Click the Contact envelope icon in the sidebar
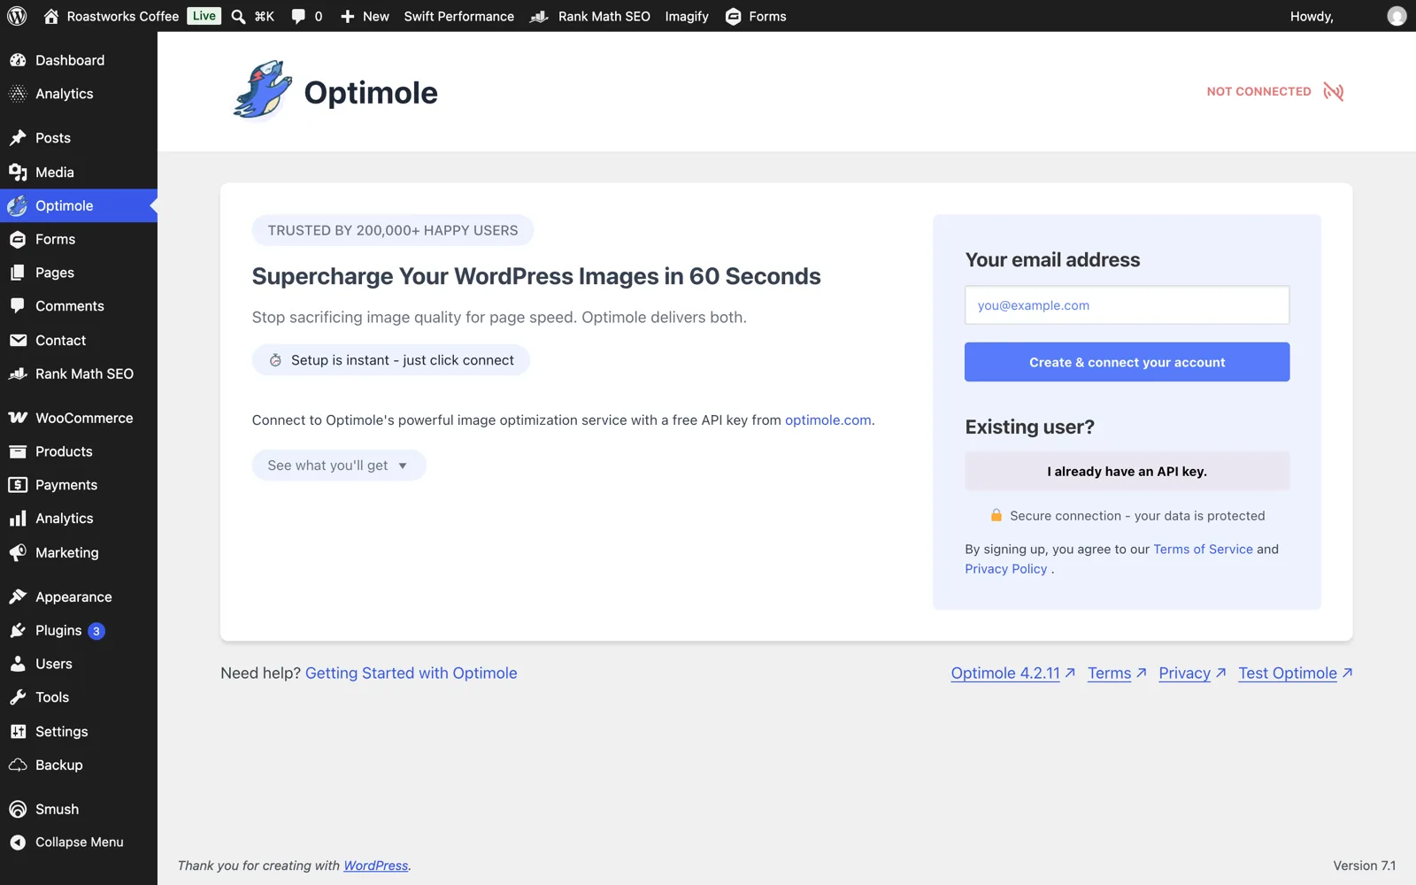The image size is (1416, 885). [x=18, y=340]
